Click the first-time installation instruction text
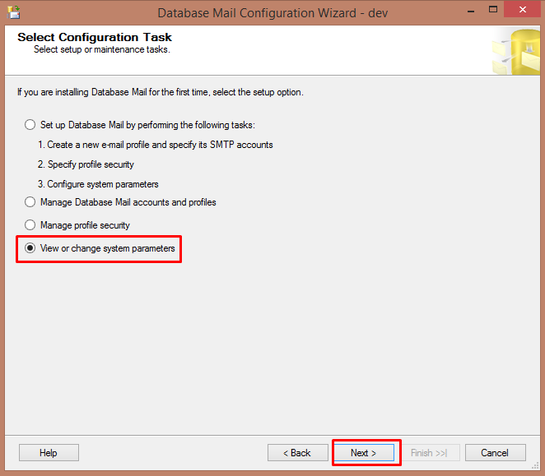Image resolution: width=545 pixels, height=476 pixels. 161,92
